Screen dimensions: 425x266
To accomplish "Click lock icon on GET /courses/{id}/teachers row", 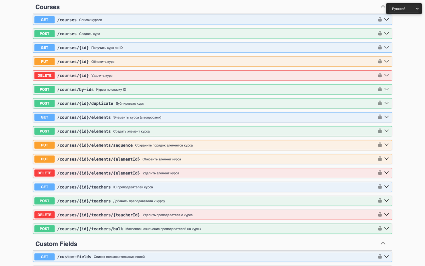I will (380, 186).
